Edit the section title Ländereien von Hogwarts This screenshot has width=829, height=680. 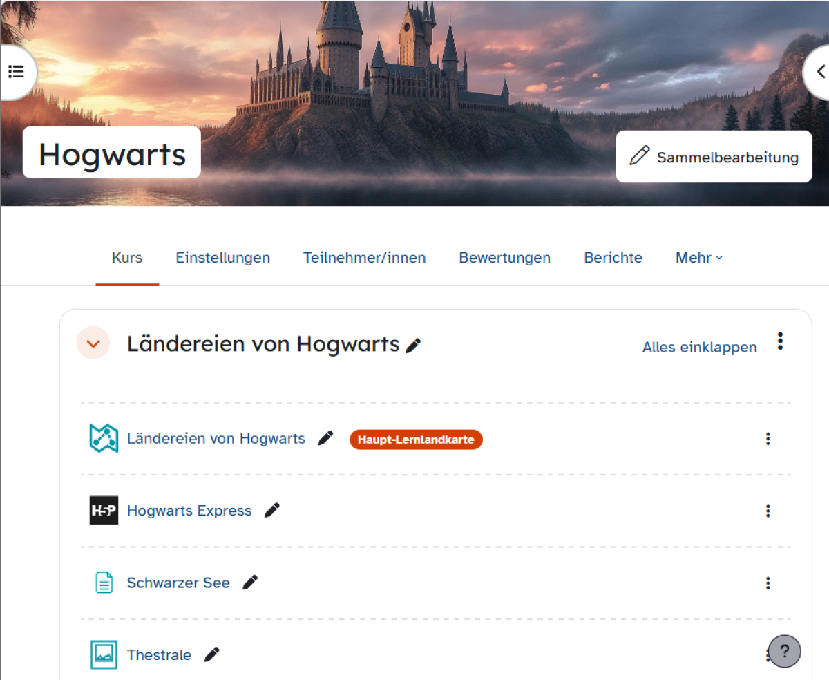pyautogui.click(x=414, y=346)
